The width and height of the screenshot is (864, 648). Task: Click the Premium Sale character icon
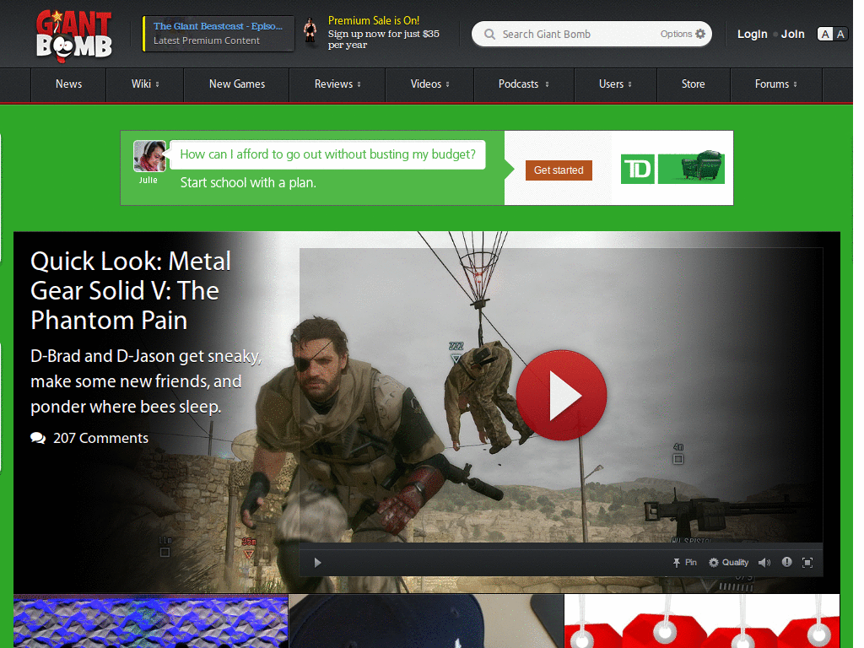[x=310, y=31]
